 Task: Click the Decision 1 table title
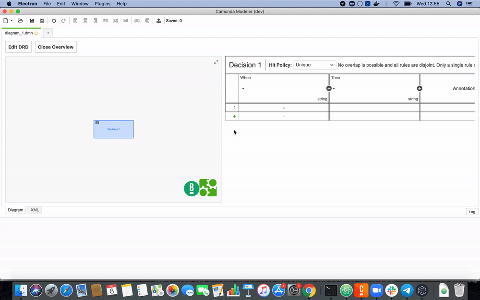coord(245,65)
